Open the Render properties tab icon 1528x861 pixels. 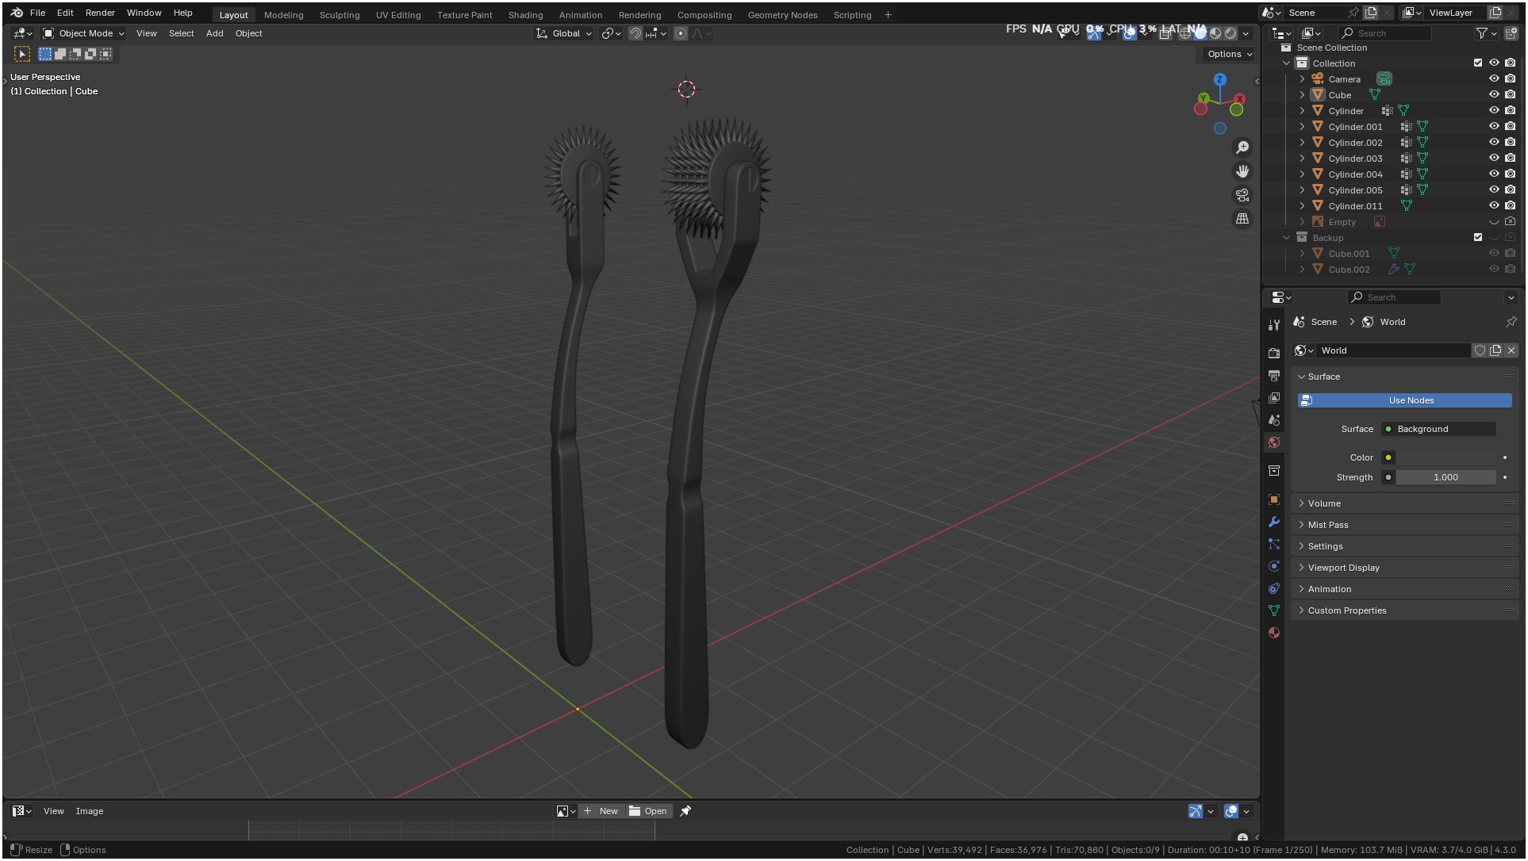[x=1274, y=353]
